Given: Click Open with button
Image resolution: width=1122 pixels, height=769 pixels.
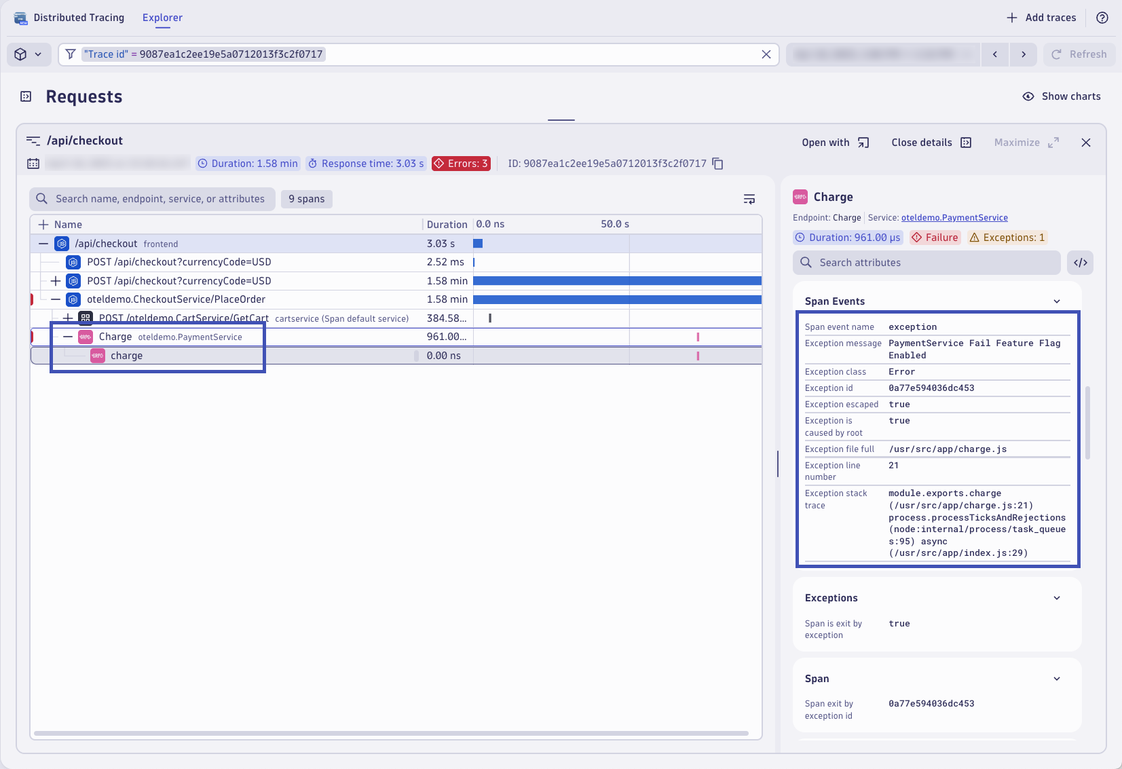Looking at the screenshot, I should point(836,143).
